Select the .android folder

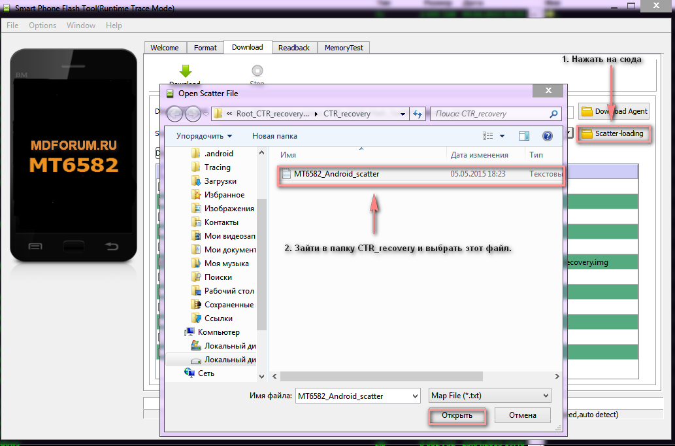point(212,154)
